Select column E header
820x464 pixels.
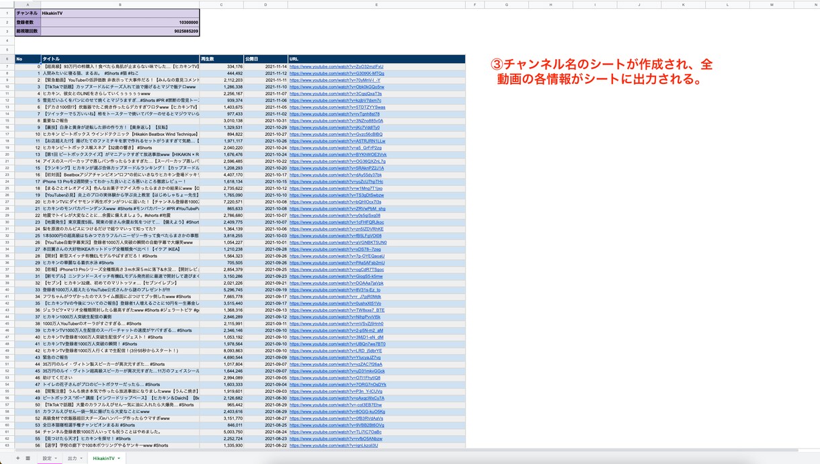376,5
